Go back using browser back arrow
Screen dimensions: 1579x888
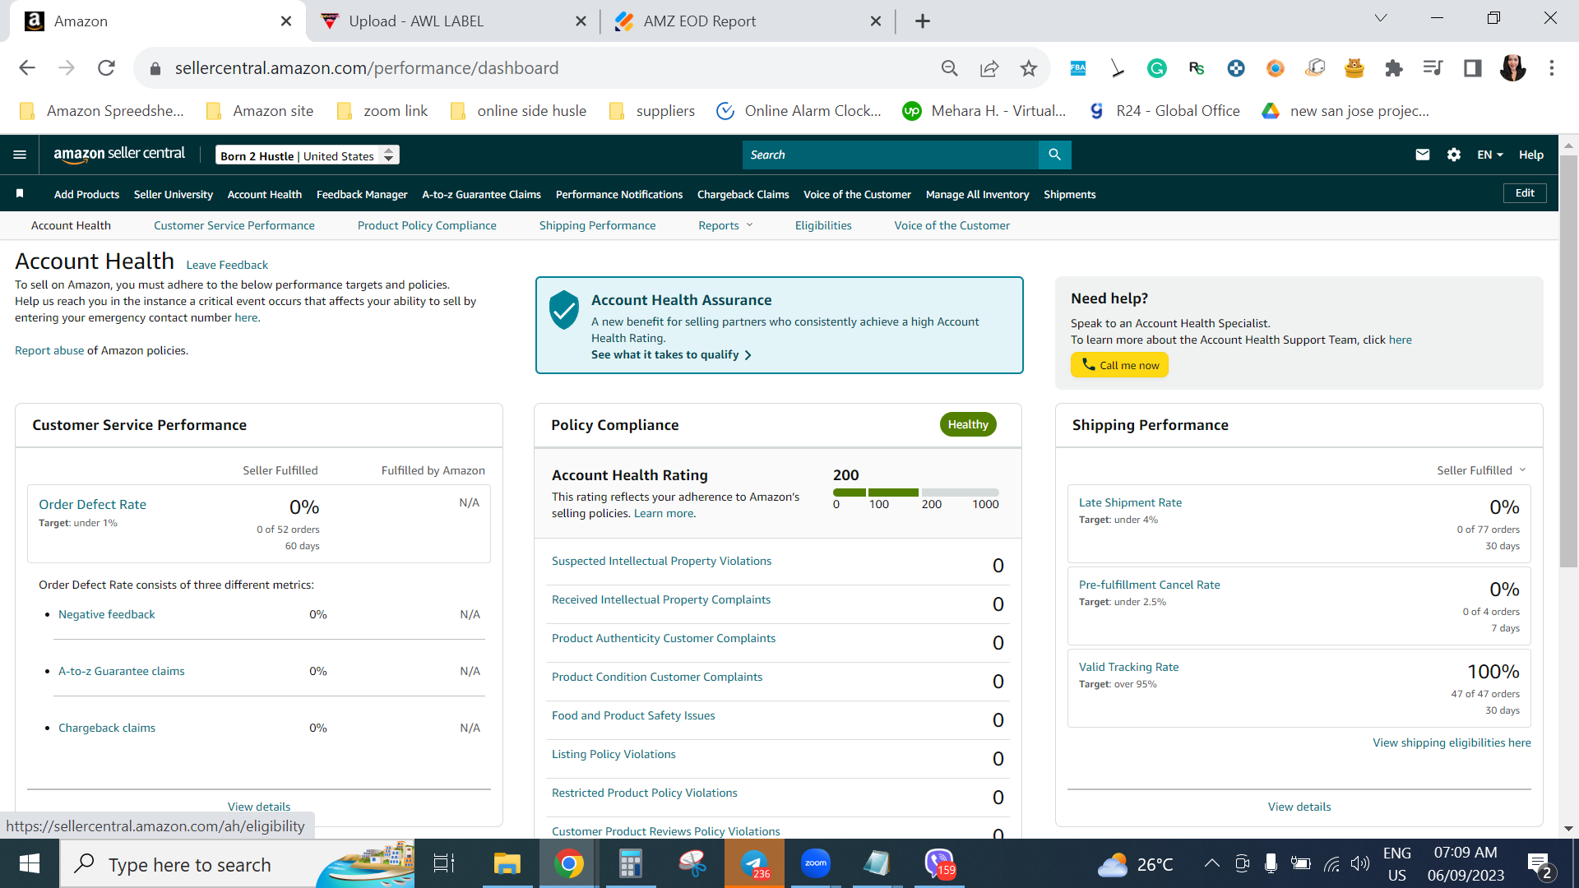[x=27, y=68]
